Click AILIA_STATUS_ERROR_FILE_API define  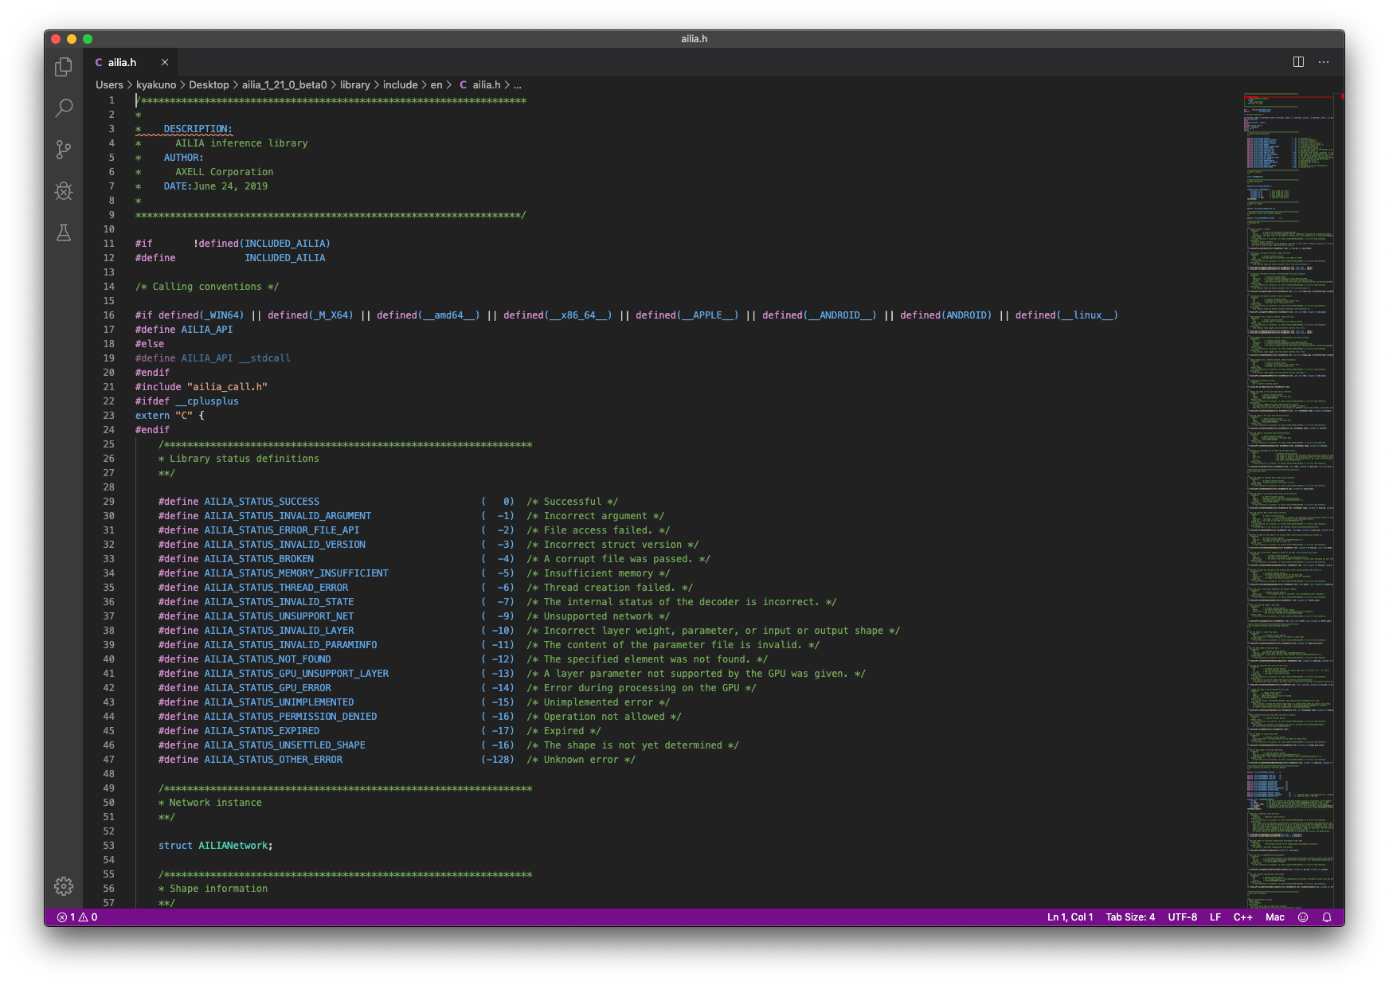click(x=282, y=530)
